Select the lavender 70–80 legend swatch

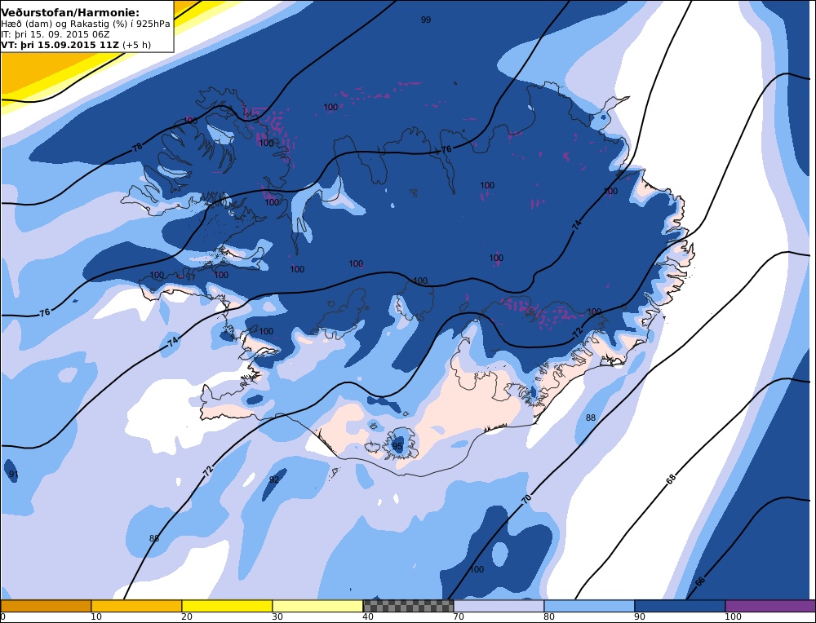click(499, 606)
